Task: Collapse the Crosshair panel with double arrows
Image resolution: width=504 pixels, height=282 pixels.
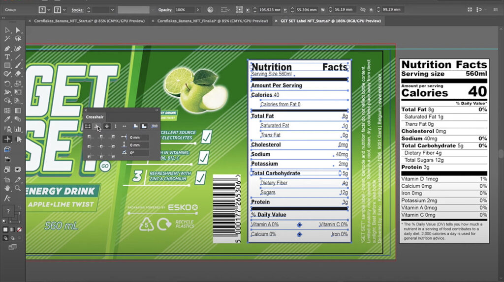Action: pos(157,110)
